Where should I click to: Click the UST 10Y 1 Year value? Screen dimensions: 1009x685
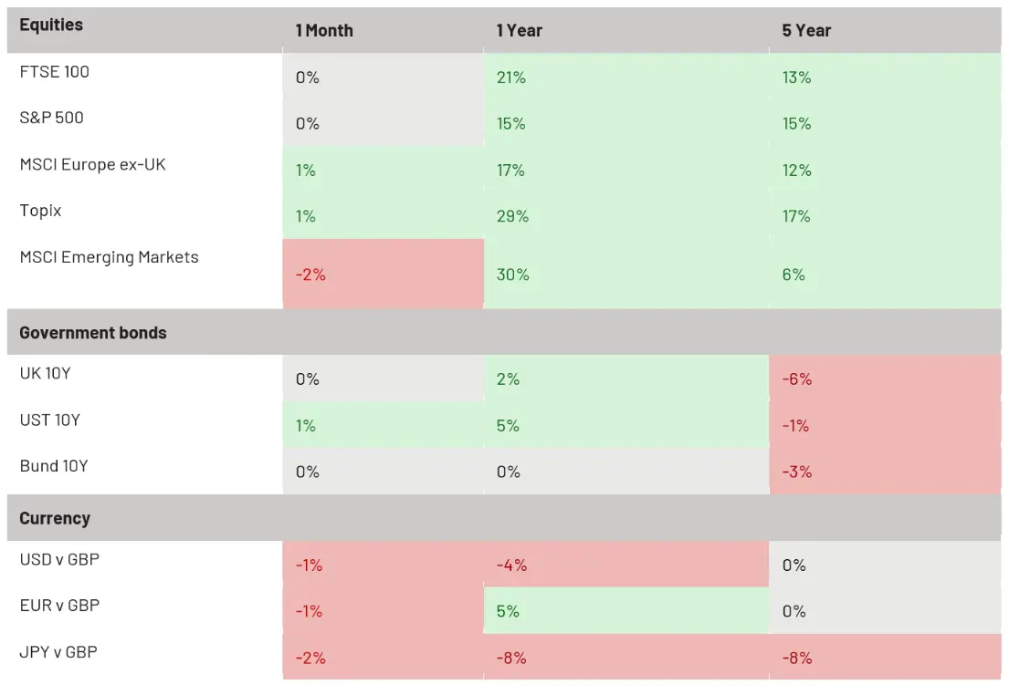(x=509, y=426)
